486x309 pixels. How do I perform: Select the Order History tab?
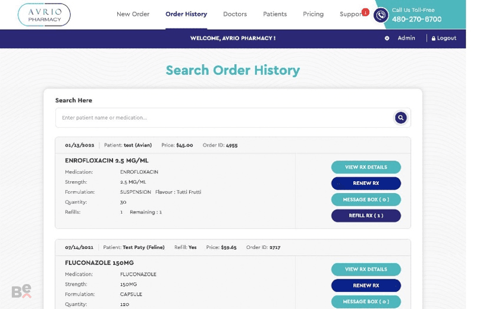click(x=186, y=14)
